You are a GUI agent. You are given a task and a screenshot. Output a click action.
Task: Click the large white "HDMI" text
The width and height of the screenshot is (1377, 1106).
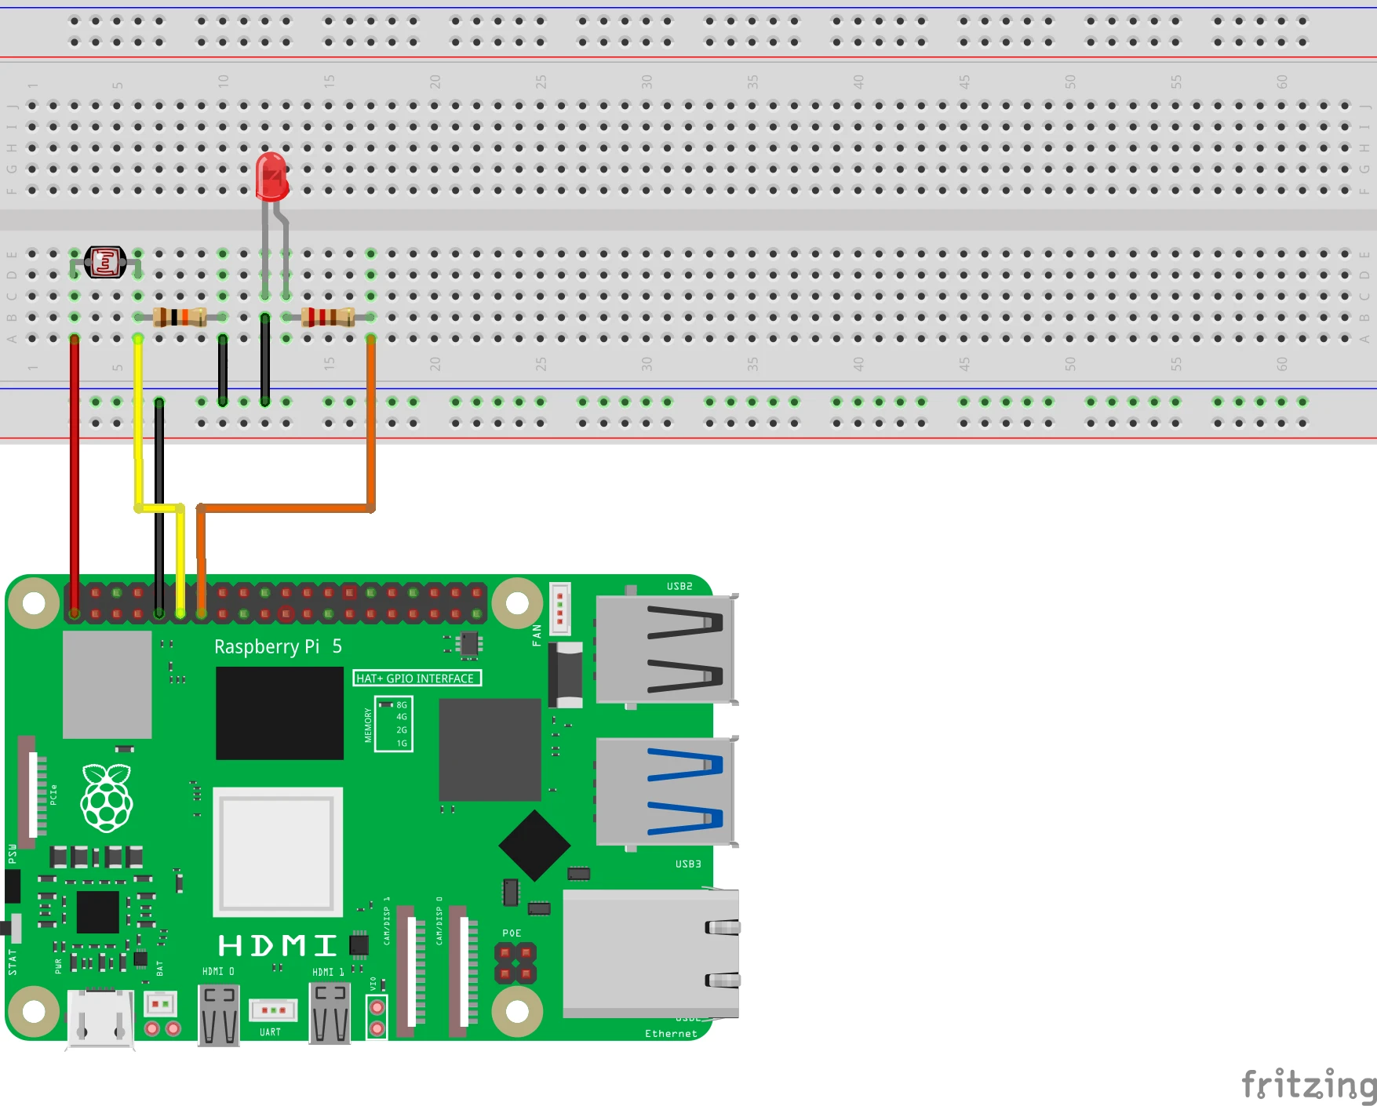pyautogui.click(x=278, y=946)
